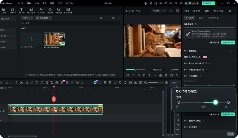
Task: Enable the 自動補正 toggle
Action: coord(186,50)
